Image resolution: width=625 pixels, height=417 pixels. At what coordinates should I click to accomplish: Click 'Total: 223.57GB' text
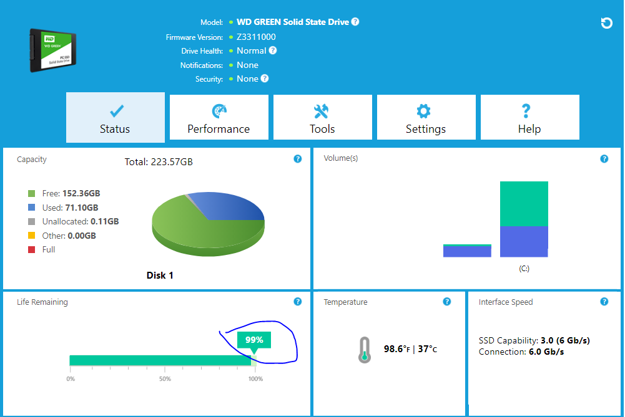[x=159, y=162]
